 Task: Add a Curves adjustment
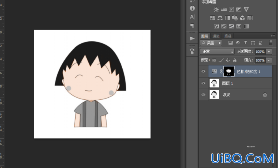pos(231,9)
